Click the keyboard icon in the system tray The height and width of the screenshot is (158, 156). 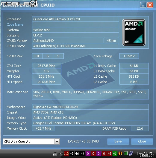[x=55, y=154]
